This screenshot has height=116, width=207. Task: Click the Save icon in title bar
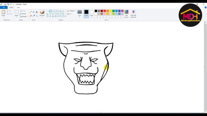(x=5, y=4)
